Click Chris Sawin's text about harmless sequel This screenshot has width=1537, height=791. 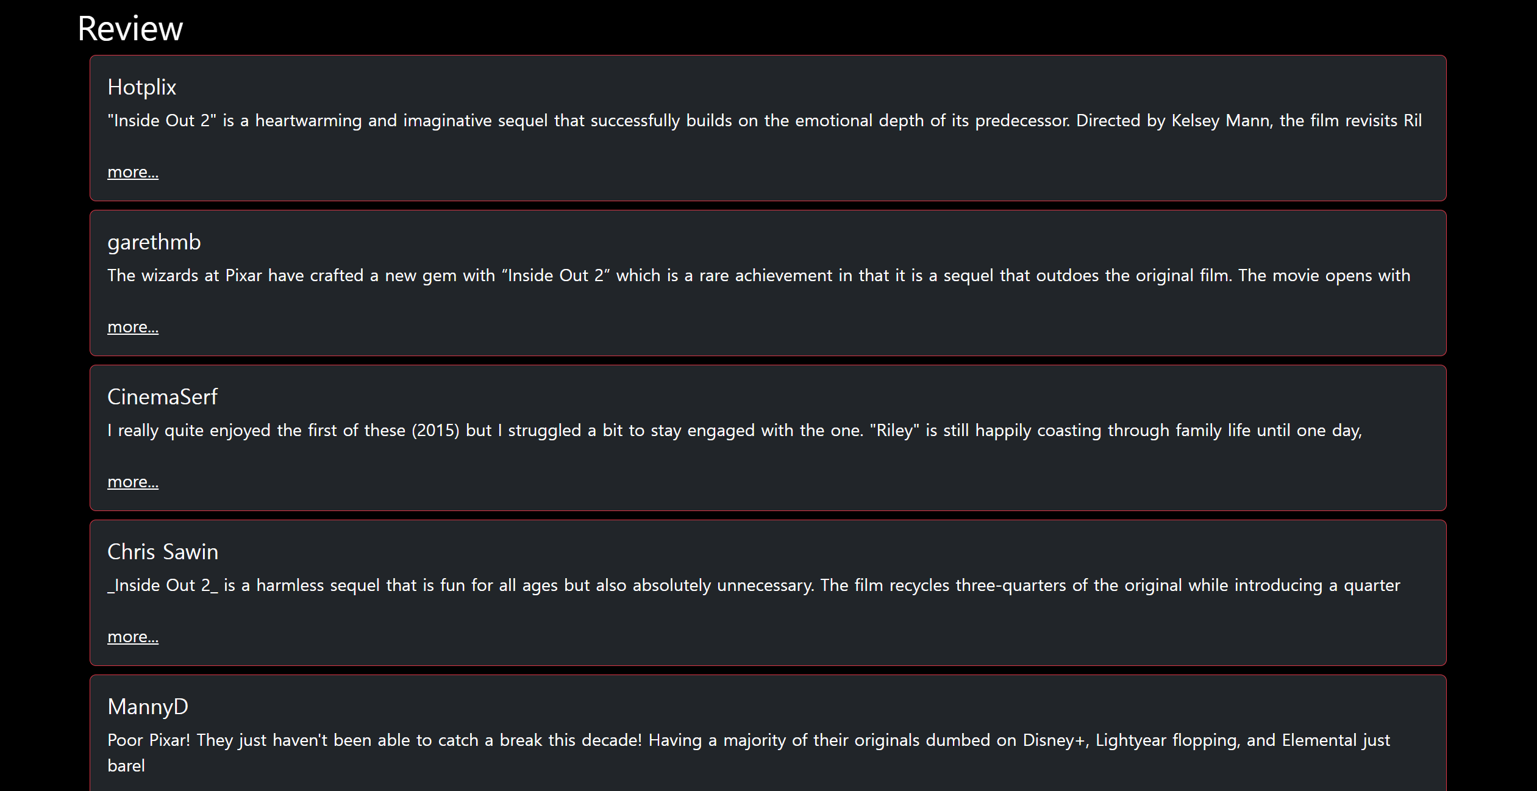(x=754, y=585)
